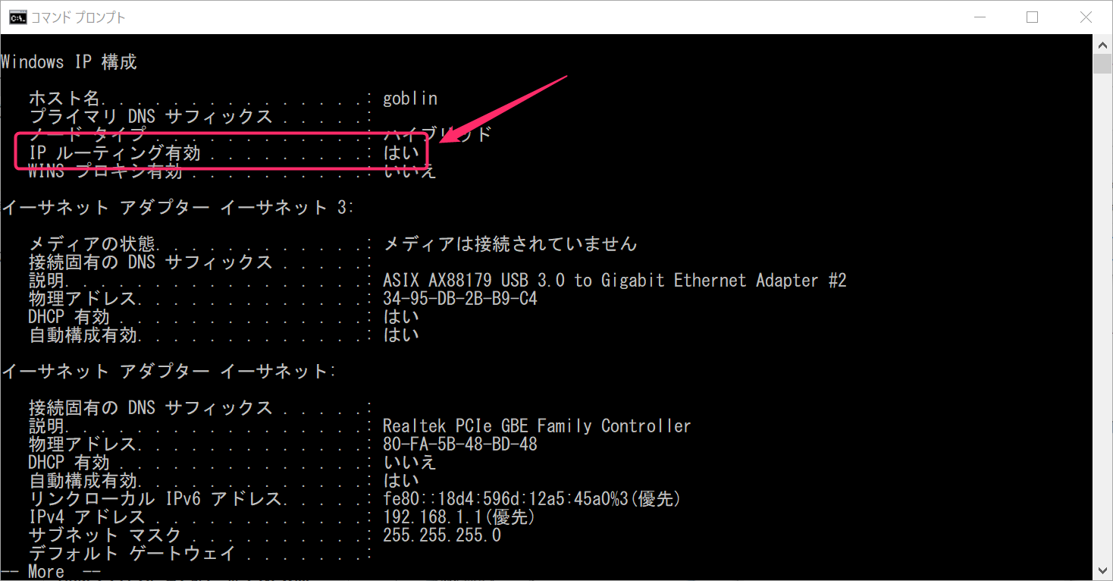Image resolution: width=1113 pixels, height=581 pixels.
Task: Click the host name value goblin
Action: pos(410,99)
